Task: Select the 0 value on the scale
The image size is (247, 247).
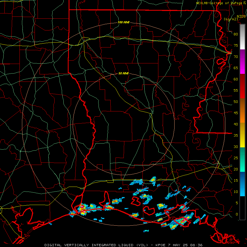Action: pyautogui.click(x=237, y=214)
